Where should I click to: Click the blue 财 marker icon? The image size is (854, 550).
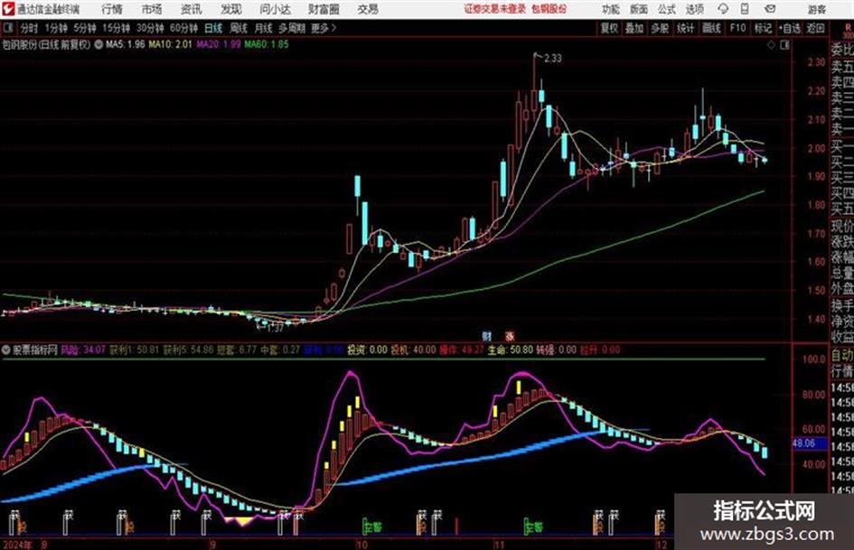(486, 336)
